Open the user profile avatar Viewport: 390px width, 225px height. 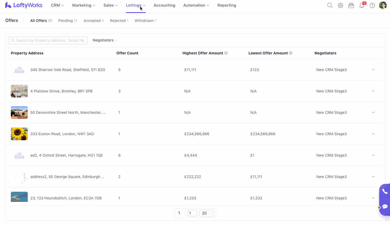pos(383,5)
